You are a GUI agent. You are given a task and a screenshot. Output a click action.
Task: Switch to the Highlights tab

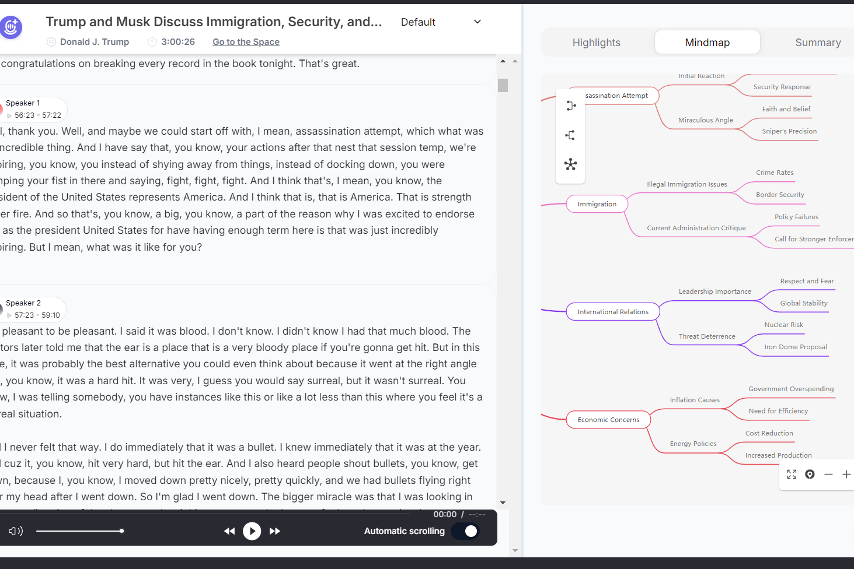coord(596,43)
